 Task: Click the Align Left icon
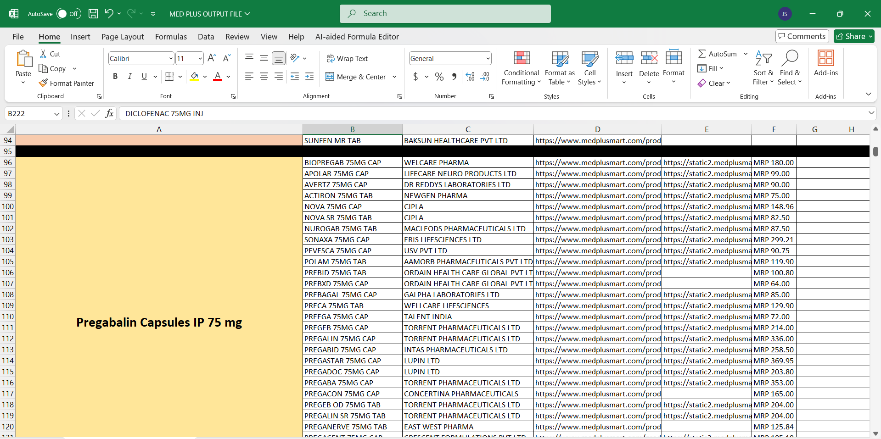click(249, 77)
